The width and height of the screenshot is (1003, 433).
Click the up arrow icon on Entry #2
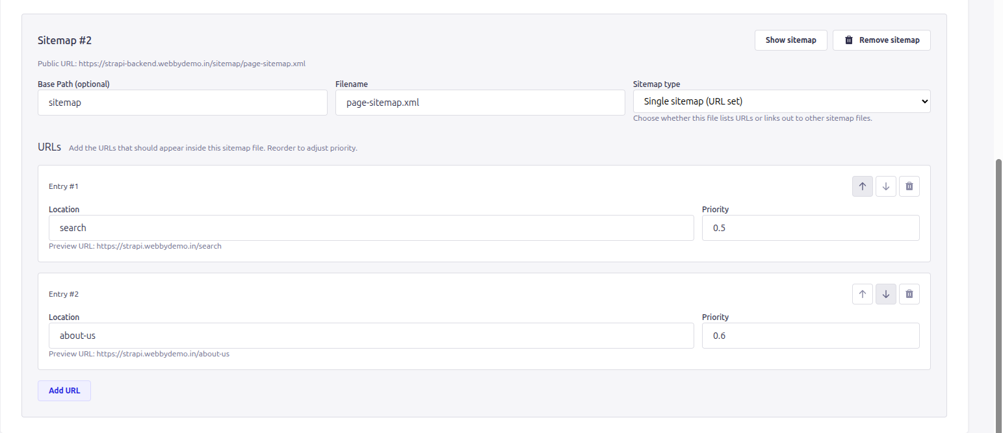(x=862, y=293)
